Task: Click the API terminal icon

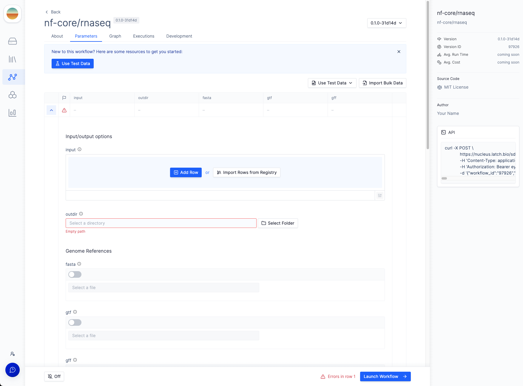Action: tap(444, 132)
